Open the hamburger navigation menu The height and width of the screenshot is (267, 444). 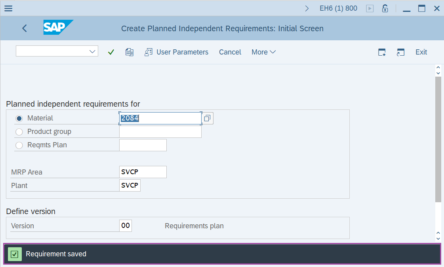point(8,8)
